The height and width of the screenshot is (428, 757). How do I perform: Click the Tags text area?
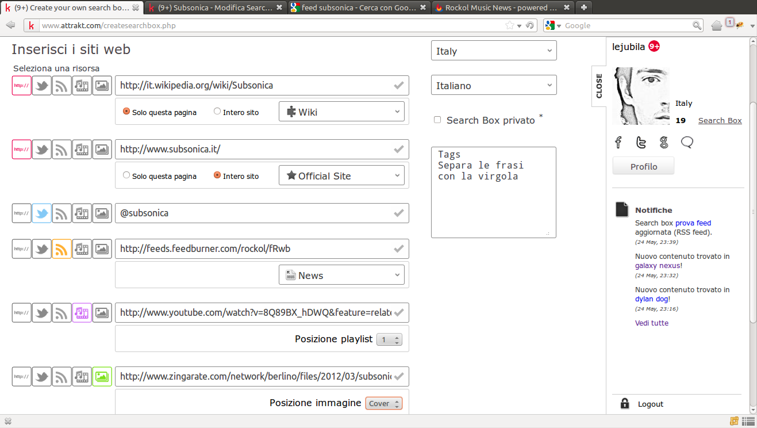point(494,192)
